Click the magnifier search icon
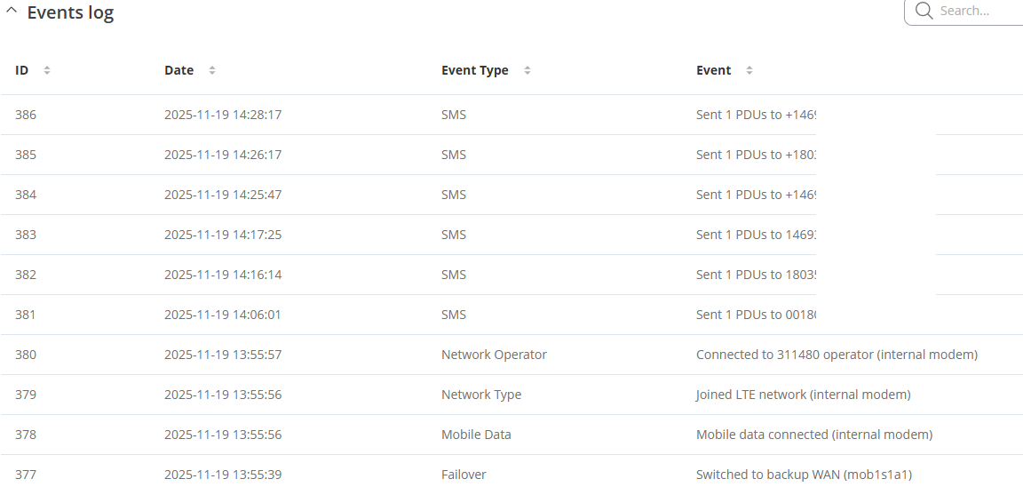1023x495 pixels. click(924, 11)
